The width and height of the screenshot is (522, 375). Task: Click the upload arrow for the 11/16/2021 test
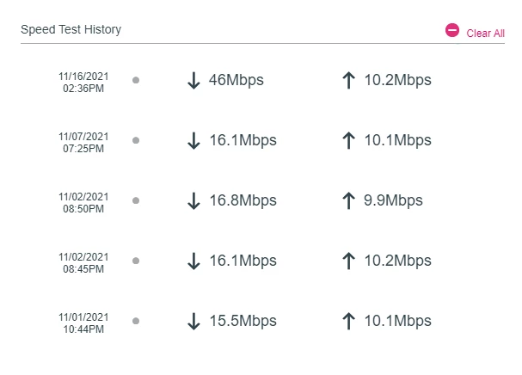click(x=348, y=81)
